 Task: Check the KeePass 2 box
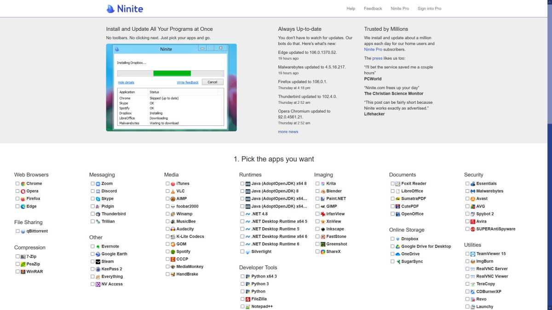pos(92,269)
